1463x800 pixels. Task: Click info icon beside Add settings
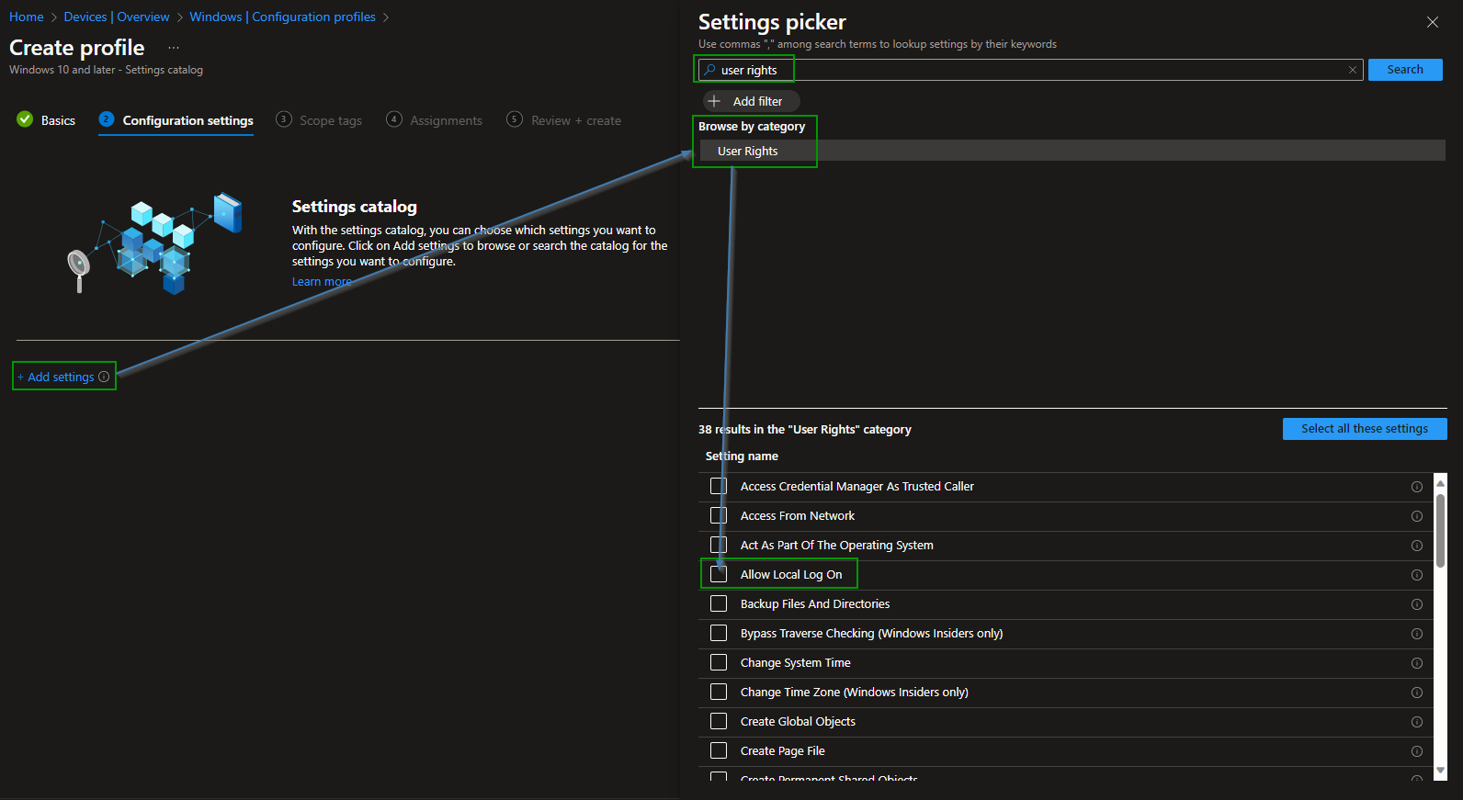coord(104,377)
